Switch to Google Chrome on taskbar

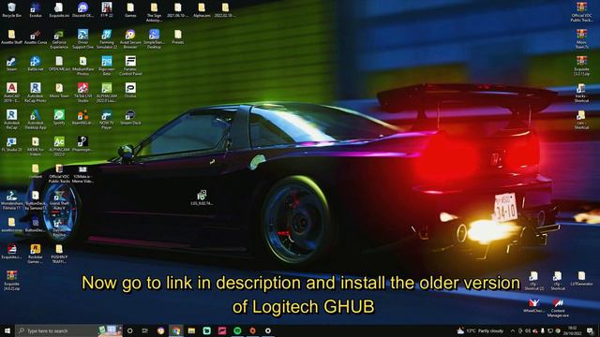(x=176, y=330)
